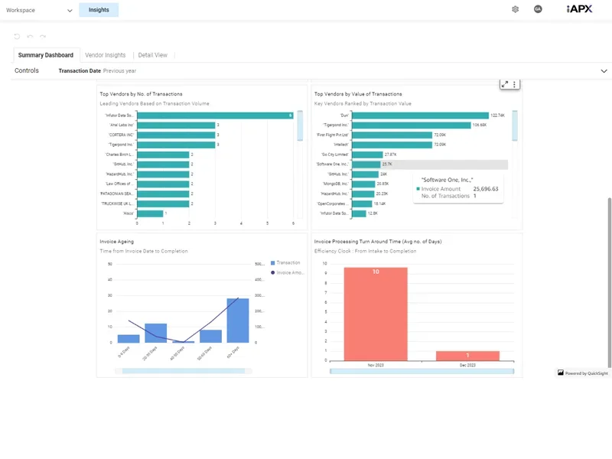Maximize the Top Vendors by Value chart
This screenshot has width=612, height=459.
(504, 84)
